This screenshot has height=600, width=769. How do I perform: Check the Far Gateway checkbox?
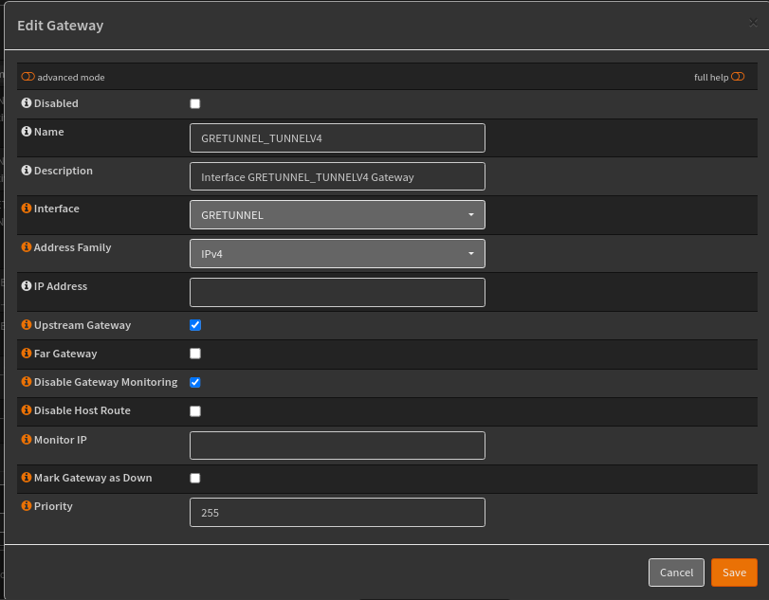point(194,354)
